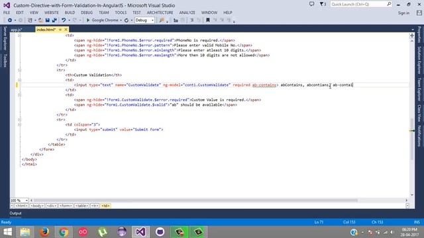The width and height of the screenshot is (424, 238).
Task: Toggle a bookmark with the bookmark icon
Action: tap(208, 20)
